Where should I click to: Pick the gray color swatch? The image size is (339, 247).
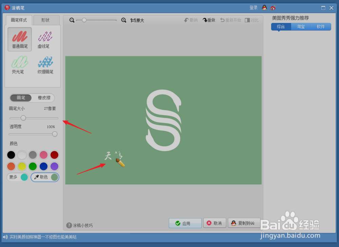coord(33,155)
